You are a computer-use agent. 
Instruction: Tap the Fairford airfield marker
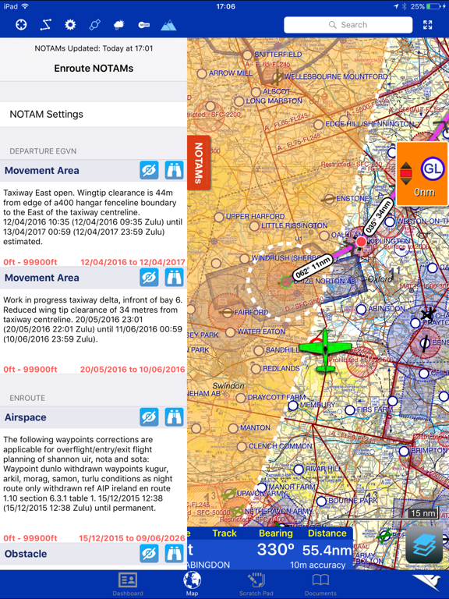tap(226, 312)
